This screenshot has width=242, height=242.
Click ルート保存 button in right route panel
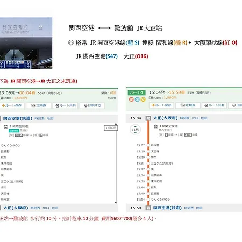[x=161, y=105]
